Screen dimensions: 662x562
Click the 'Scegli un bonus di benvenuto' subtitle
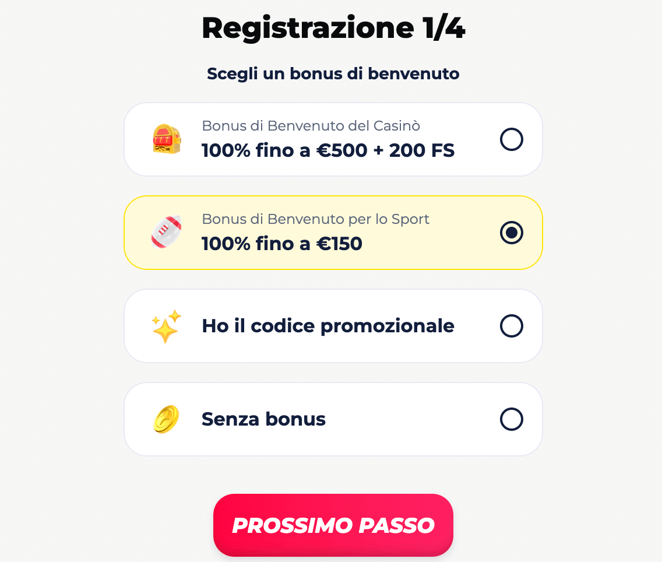point(333,73)
